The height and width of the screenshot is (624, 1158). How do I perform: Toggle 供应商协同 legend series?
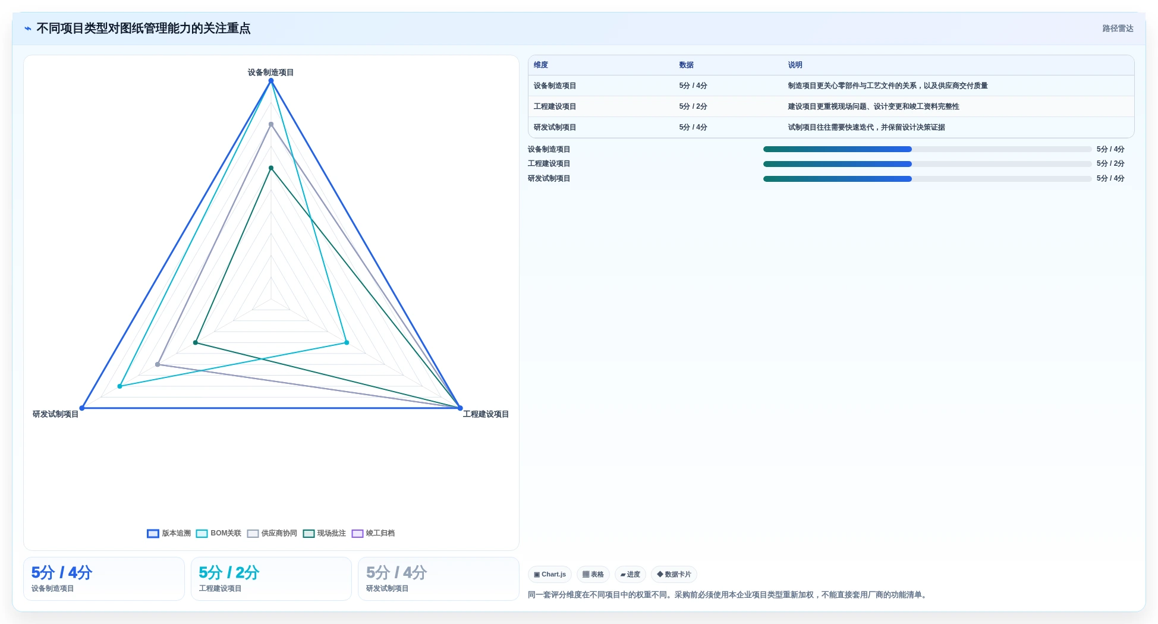272,533
